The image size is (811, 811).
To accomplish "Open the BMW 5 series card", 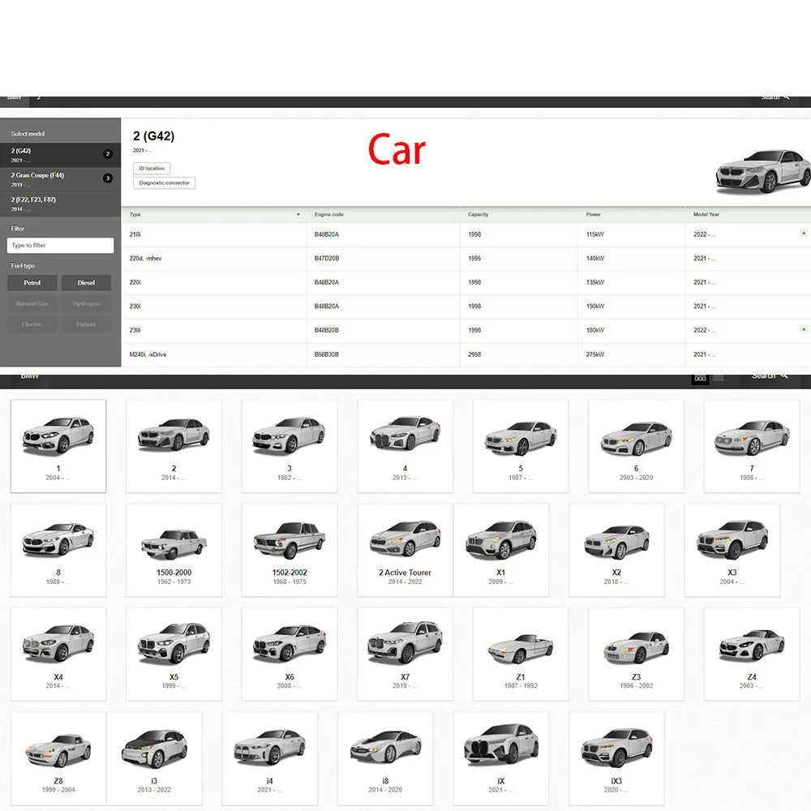I will pyautogui.click(x=521, y=446).
